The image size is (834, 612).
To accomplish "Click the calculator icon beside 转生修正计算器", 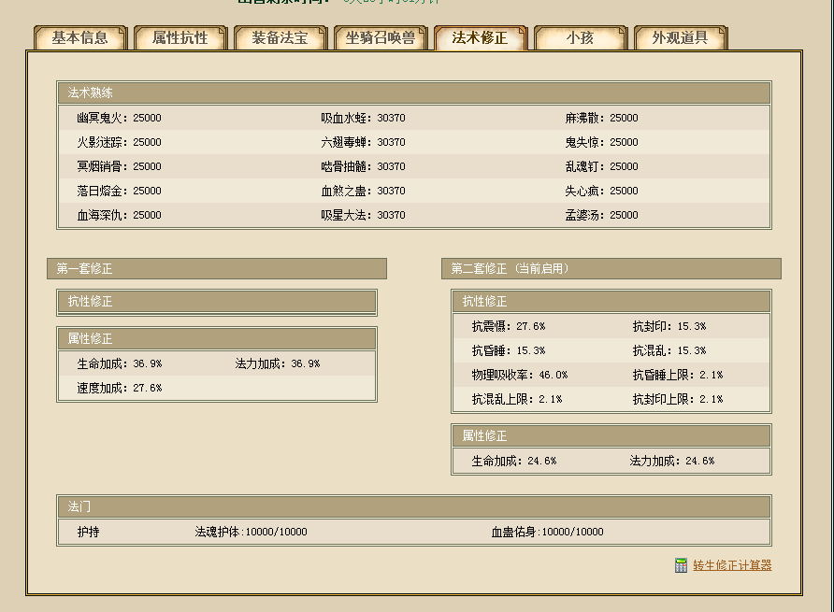I will tap(681, 565).
